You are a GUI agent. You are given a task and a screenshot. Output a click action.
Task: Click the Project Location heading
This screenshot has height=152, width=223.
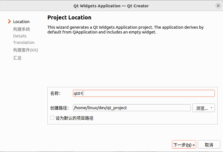click(69, 17)
